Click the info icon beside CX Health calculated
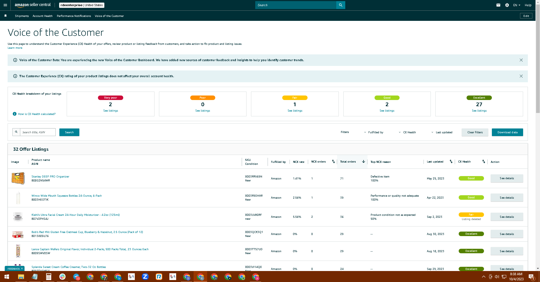The height and width of the screenshot is (282, 540). 15,114
